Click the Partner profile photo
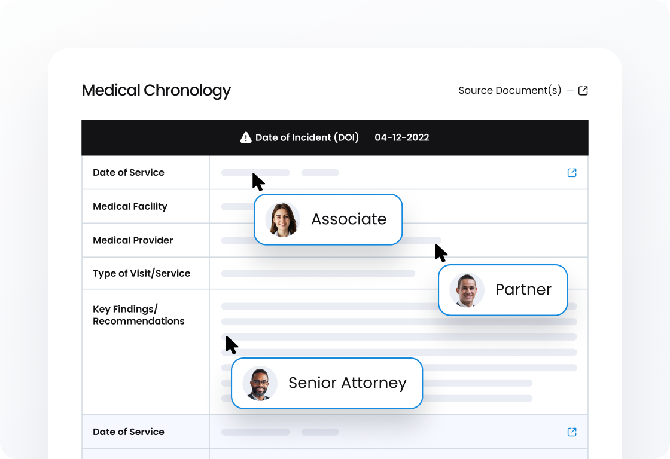The width and height of the screenshot is (670, 459). (467, 290)
